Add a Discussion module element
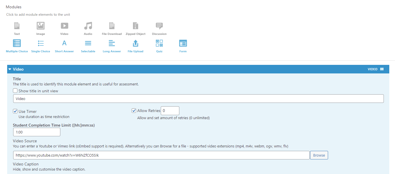This screenshot has height=174, width=395. 159,29
